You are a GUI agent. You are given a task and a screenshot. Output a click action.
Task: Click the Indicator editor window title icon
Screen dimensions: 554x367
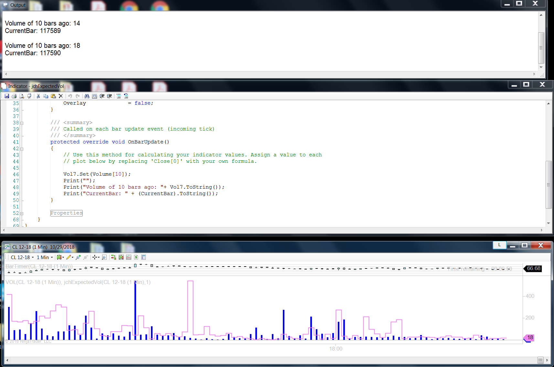click(4, 86)
